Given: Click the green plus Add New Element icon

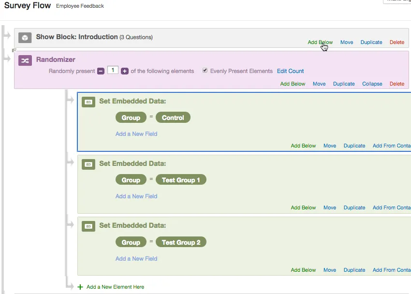Looking at the screenshot, I should click(80, 287).
